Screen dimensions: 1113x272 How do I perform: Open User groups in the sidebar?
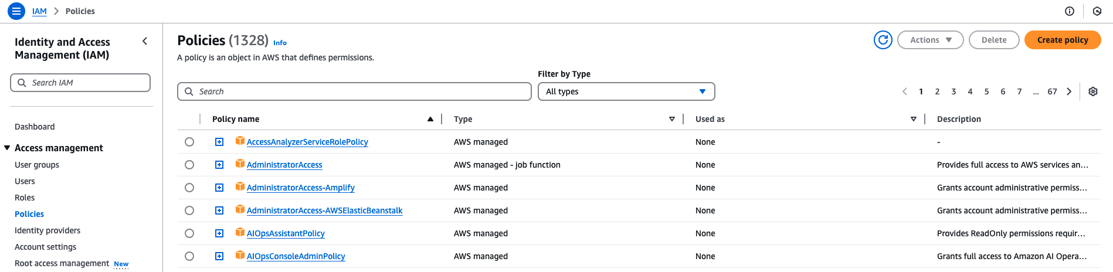click(37, 165)
